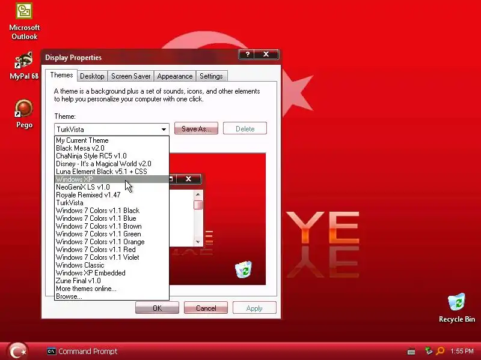The width and height of the screenshot is (481, 360).
Task: Open the Screen Saver tab
Action: click(x=130, y=76)
